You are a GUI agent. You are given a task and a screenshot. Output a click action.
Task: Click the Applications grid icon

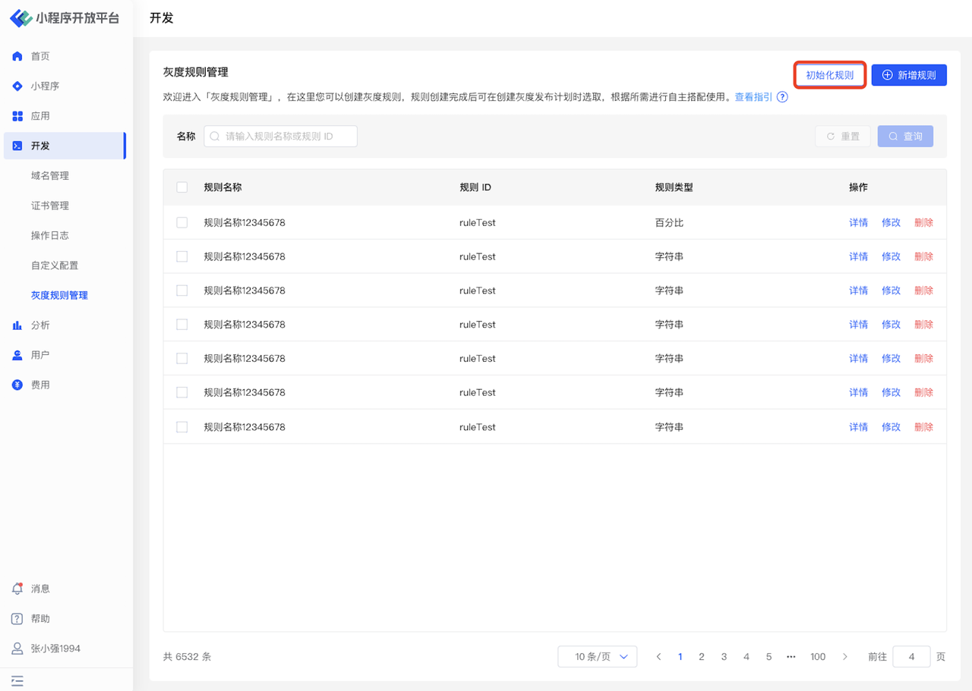pos(17,116)
